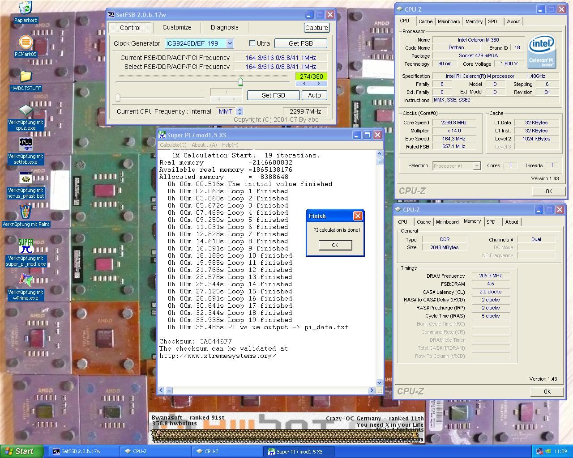573x458 pixels.
Task: Switch to the SetFSB taskbar button
Action: 84,451
